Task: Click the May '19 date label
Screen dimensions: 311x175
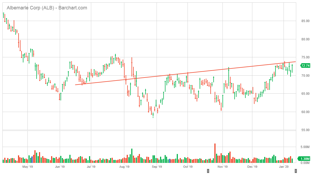Action: pyautogui.click(x=27, y=167)
